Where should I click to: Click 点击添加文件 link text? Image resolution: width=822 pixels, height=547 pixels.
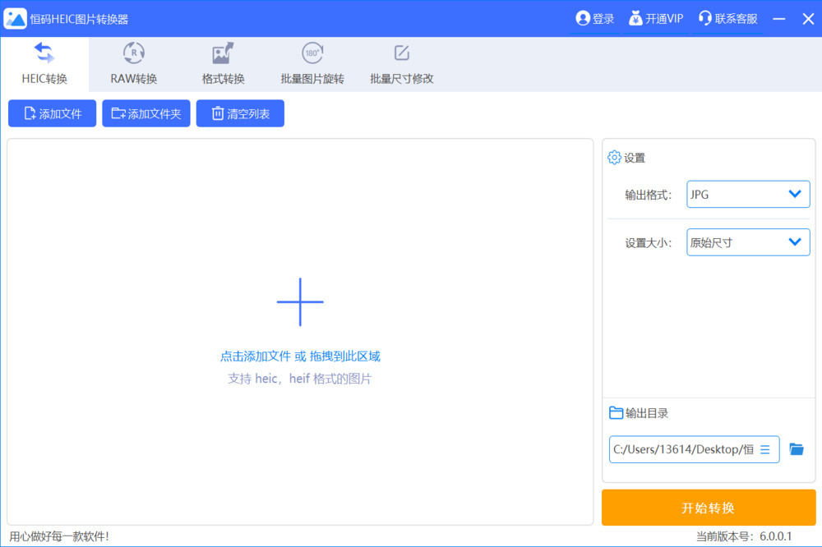pos(256,356)
